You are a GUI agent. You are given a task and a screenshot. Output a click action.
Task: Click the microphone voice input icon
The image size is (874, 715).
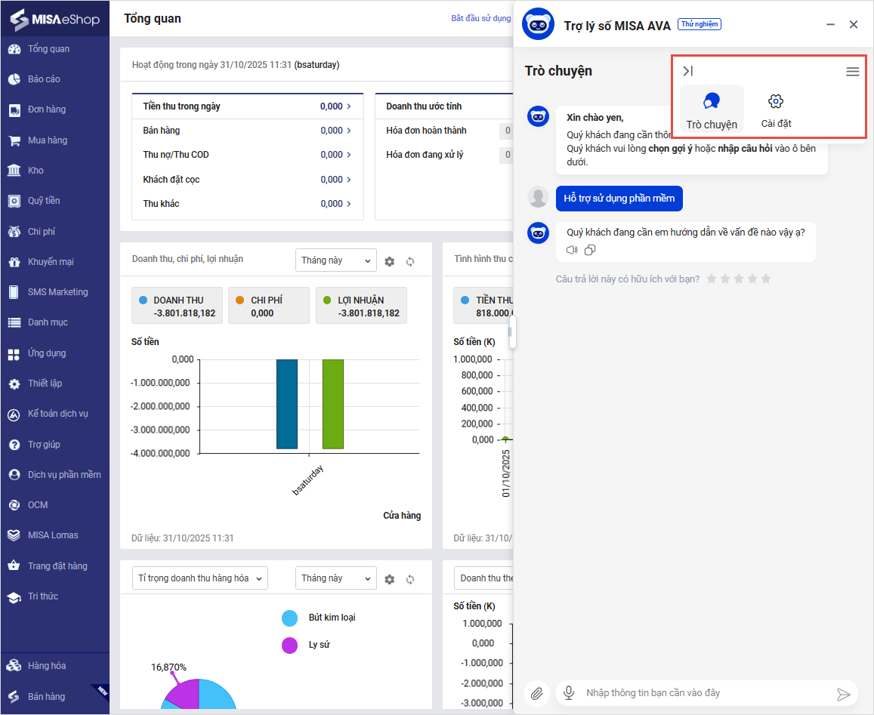click(568, 693)
